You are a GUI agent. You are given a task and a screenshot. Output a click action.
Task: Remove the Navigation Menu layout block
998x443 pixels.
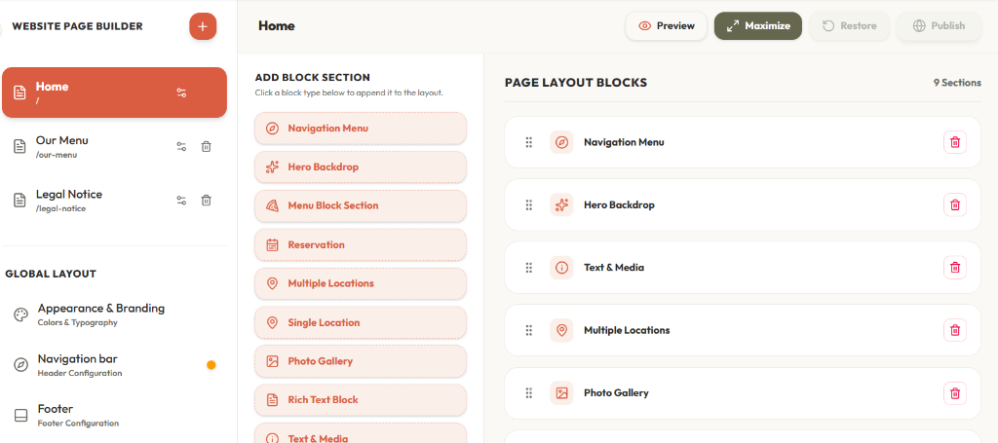point(955,142)
